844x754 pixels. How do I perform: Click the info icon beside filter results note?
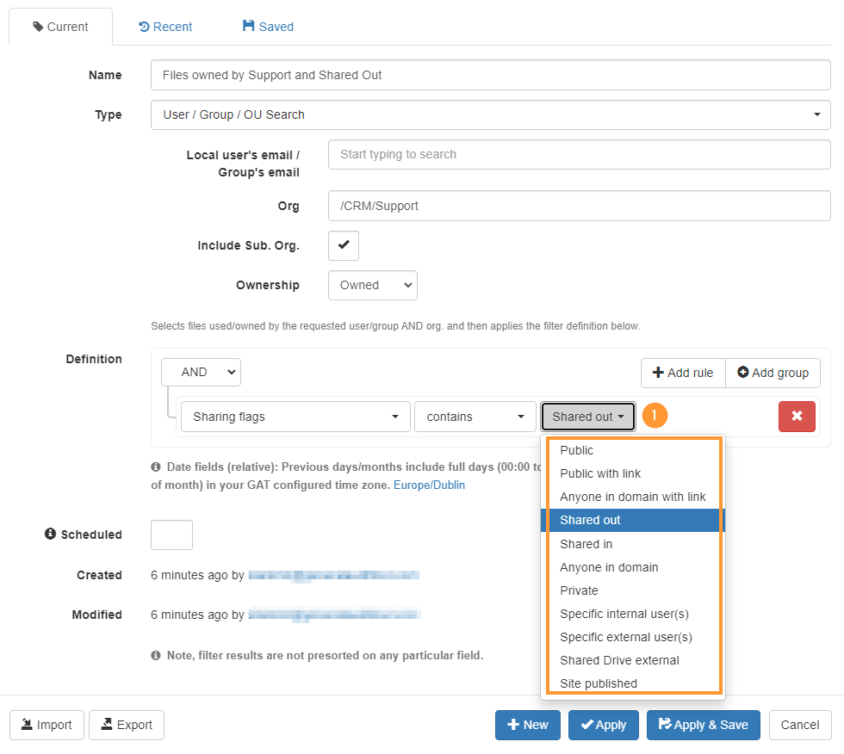pos(156,655)
